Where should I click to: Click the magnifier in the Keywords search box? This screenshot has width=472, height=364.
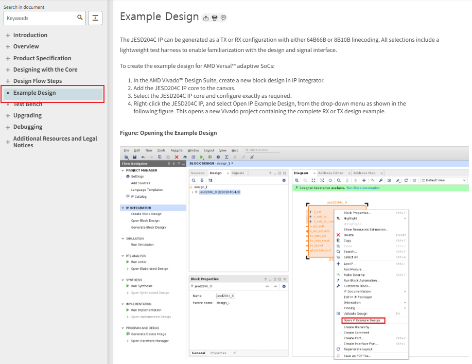pos(80,18)
